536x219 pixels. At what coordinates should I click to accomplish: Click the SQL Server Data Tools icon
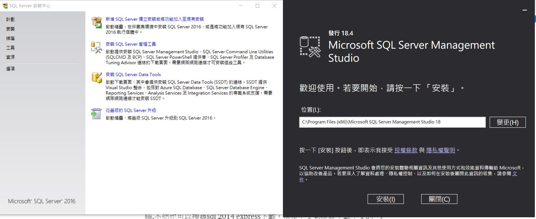97,78
